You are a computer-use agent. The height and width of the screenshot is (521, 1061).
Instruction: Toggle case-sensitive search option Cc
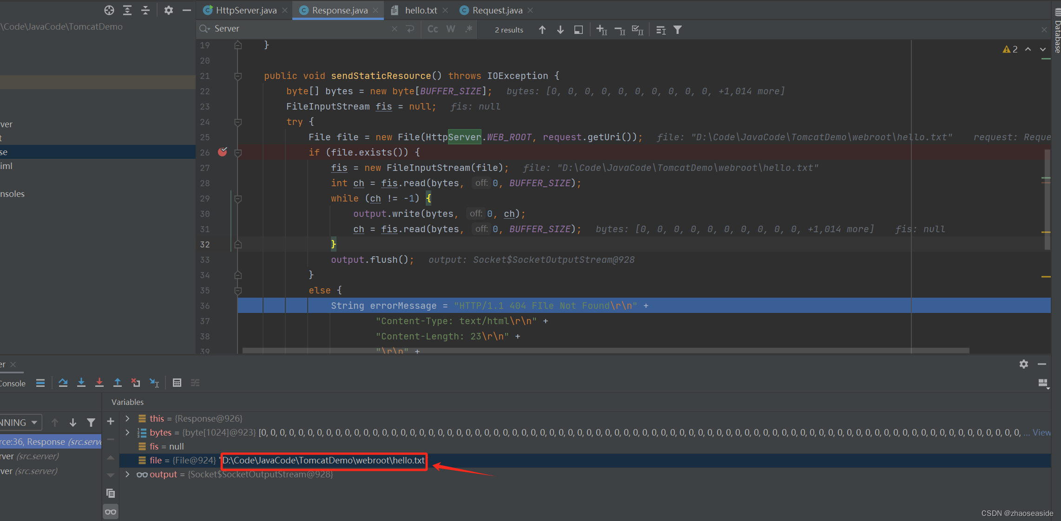coord(431,28)
